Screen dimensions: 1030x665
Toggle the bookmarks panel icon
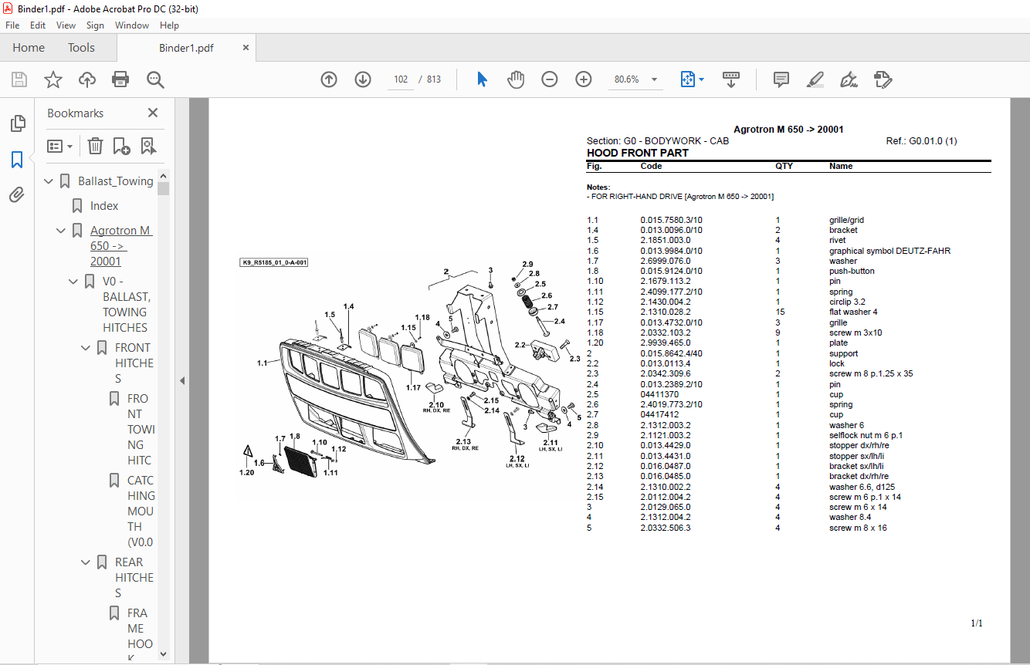pos(17,160)
